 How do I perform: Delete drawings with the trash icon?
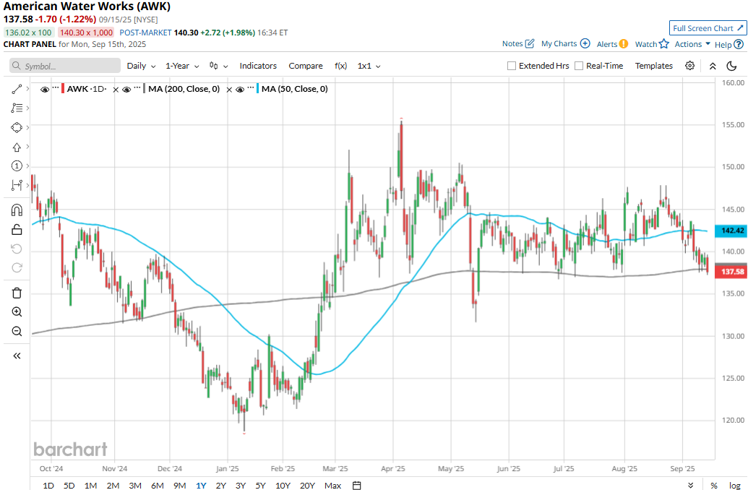click(17, 293)
